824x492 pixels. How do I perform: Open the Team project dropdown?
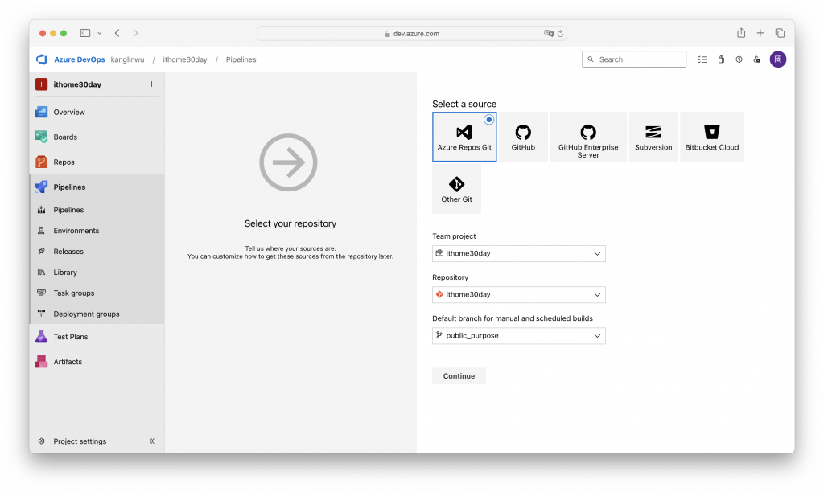[x=519, y=253]
